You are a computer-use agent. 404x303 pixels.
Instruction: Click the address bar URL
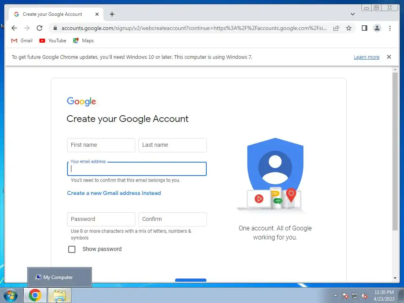click(x=194, y=28)
